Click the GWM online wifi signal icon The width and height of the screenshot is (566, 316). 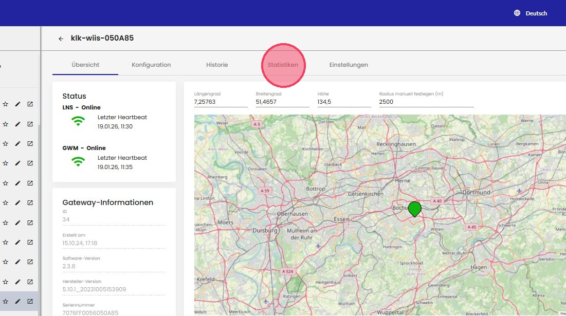tap(78, 162)
